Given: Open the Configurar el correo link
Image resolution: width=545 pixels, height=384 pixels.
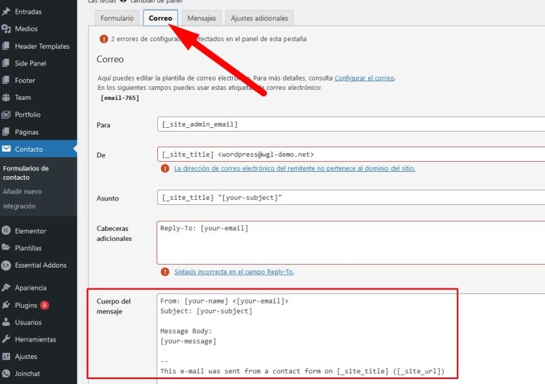Looking at the screenshot, I should pos(364,78).
